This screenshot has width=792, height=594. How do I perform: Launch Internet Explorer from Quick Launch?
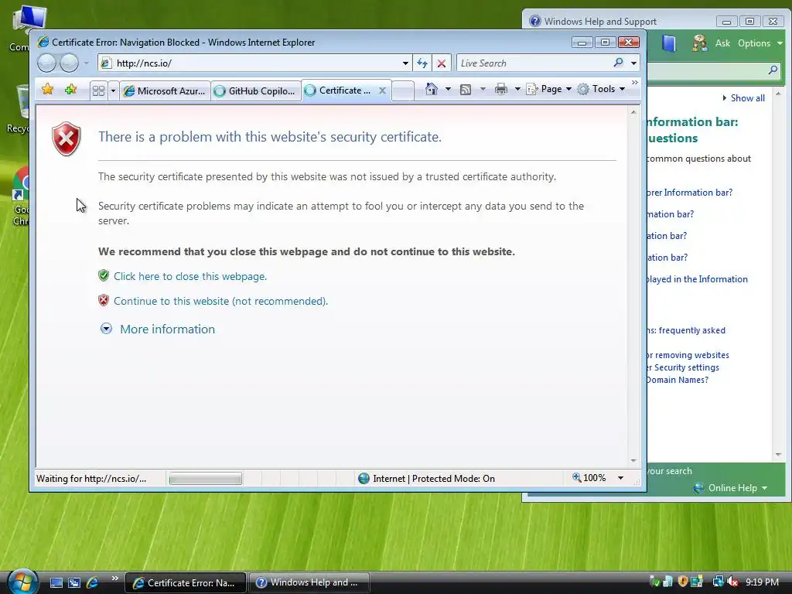tap(93, 583)
